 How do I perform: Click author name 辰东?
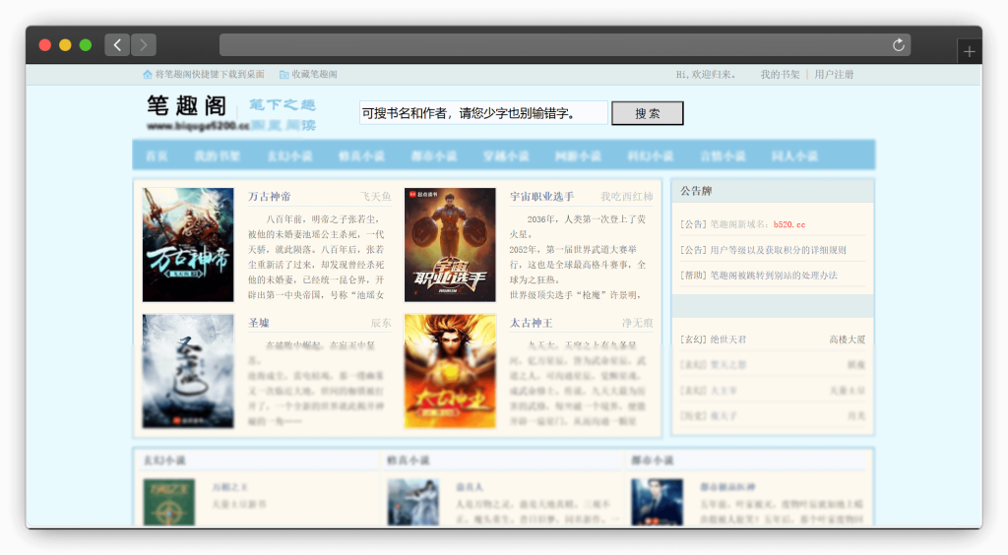[381, 323]
